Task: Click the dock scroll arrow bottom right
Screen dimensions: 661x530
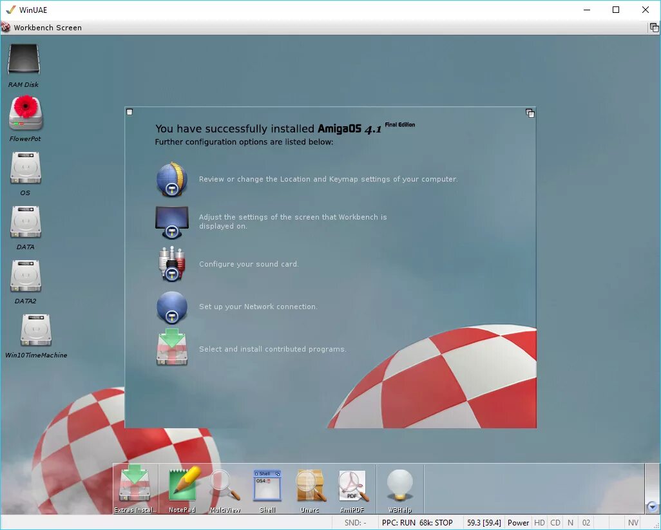Action: 652,507
